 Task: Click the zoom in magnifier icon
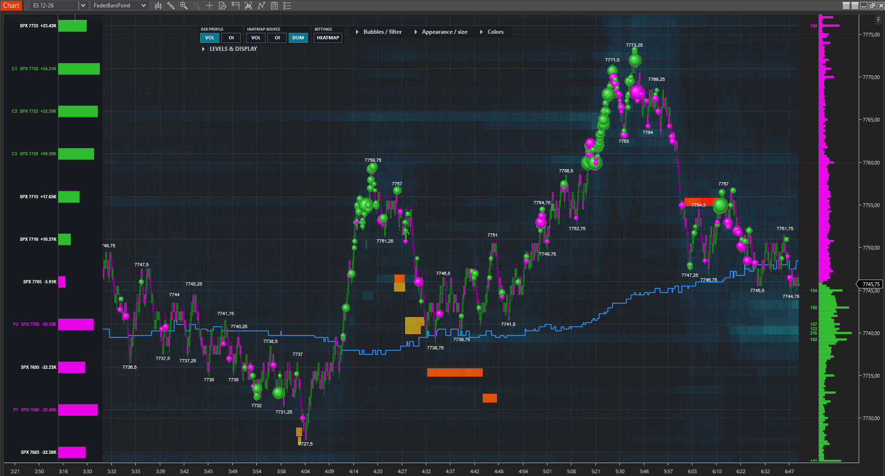[x=184, y=6]
